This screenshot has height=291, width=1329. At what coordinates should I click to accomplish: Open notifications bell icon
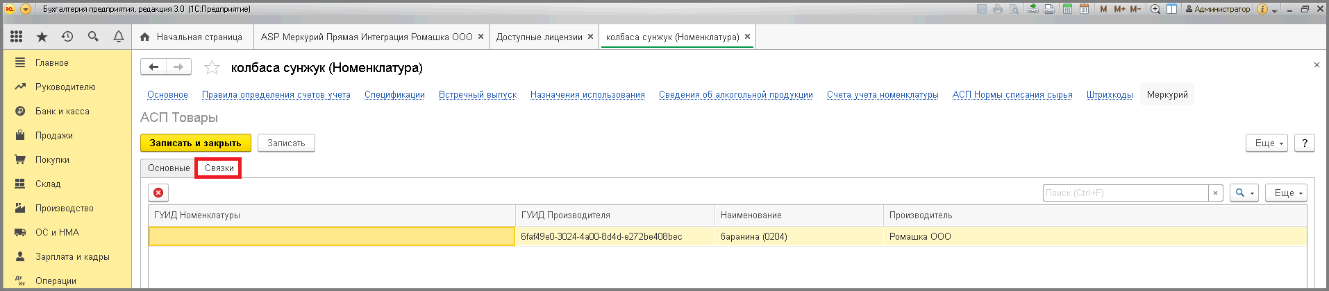click(119, 37)
